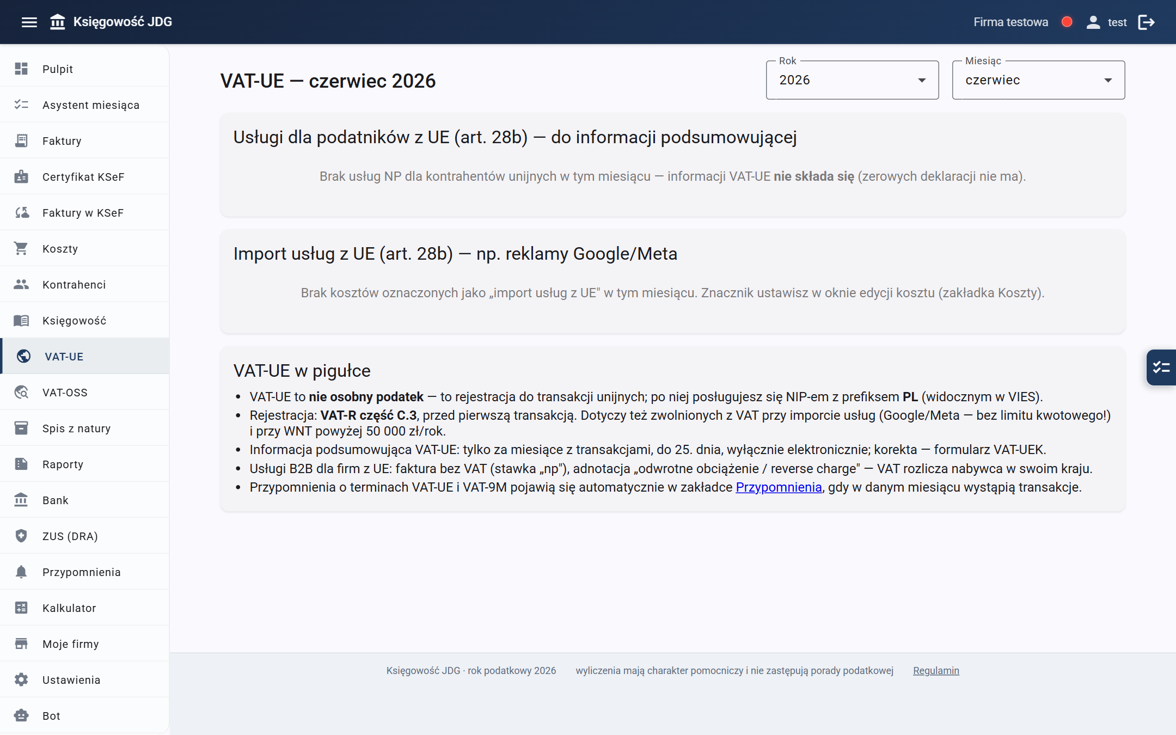Open Certyfikat KSeF sidebar icon
1176x735 pixels.
pos(21,177)
